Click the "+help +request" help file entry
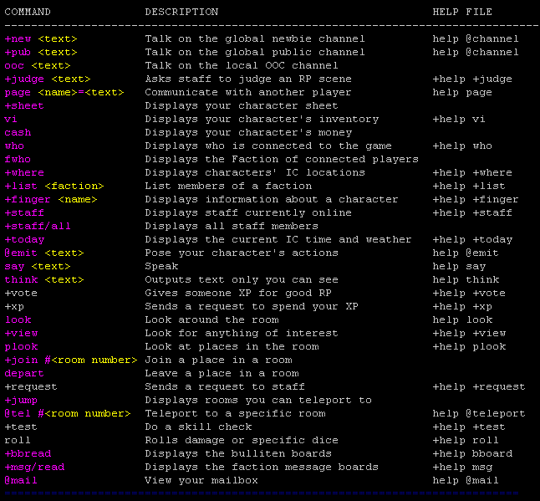Viewport: 540px width, 501px height. point(479,386)
